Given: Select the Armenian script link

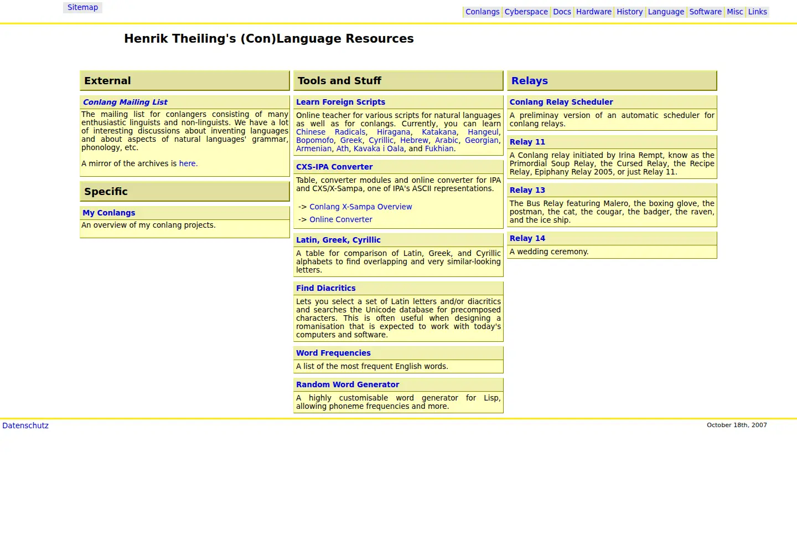Looking at the screenshot, I should click(314, 148).
